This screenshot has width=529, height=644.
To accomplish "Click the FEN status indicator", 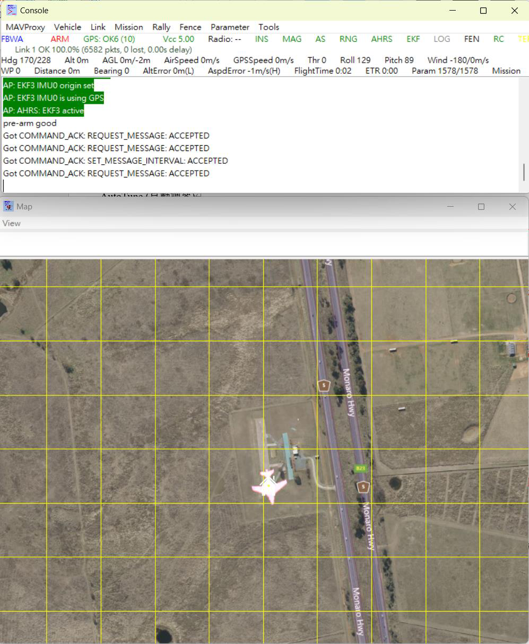I will tap(472, 39).
